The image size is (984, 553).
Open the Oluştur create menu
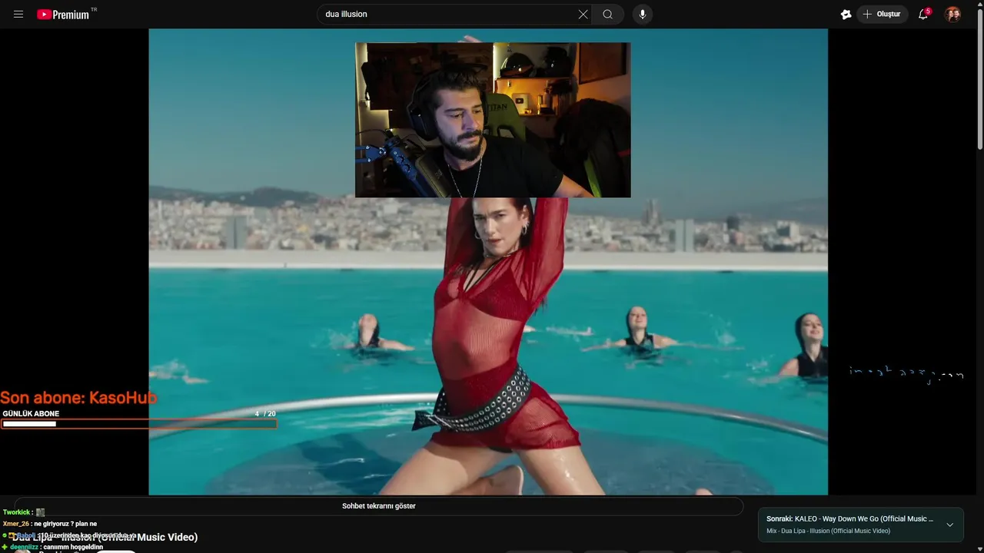pyautogui.click(x=882, y=14)
